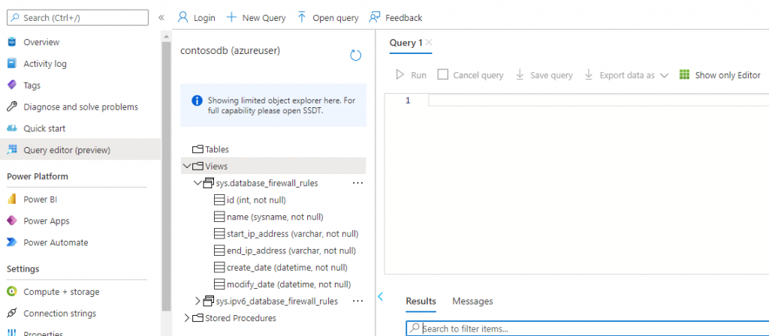The image size is (769, 336).
Task: Collapse the Views folder
Action: (x=186, y=166)
